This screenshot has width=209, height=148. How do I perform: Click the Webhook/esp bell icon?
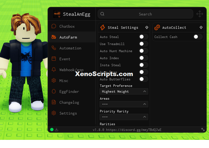coord(54,70)
